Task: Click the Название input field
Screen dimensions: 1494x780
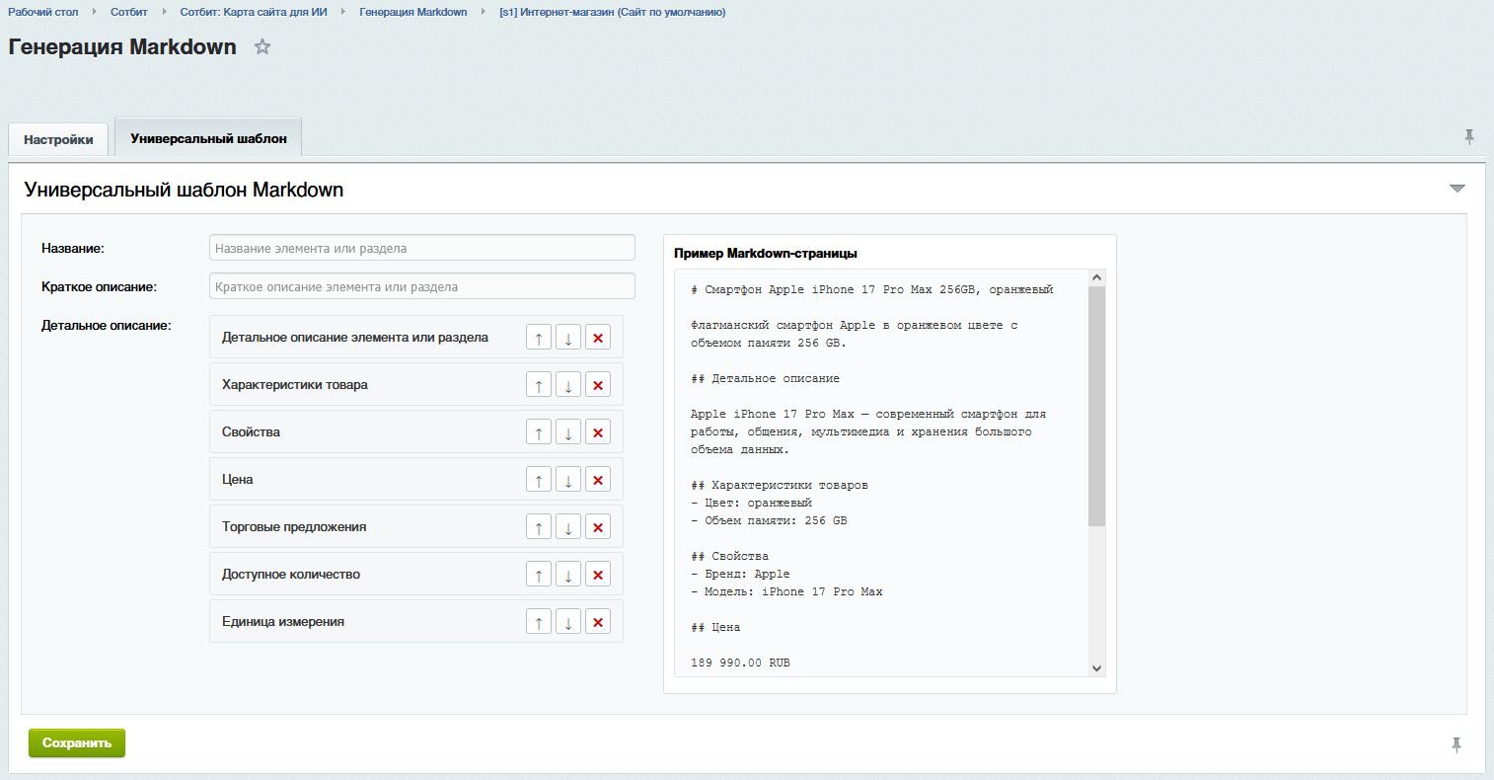Action: (x=419, y=246)
